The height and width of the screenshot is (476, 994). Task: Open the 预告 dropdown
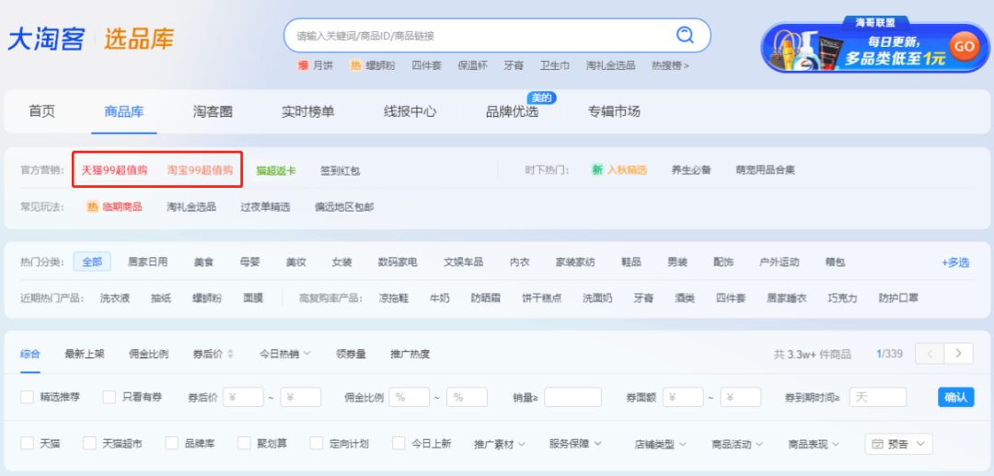(899, 445)
